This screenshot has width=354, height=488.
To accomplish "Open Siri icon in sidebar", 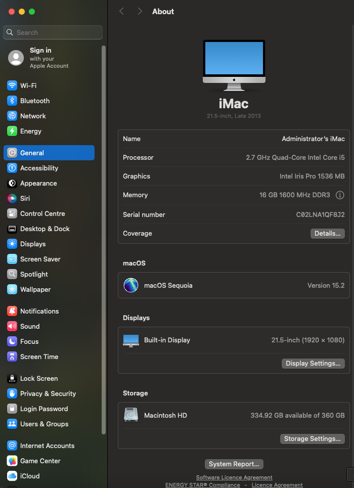I will (x=12, y=198).
